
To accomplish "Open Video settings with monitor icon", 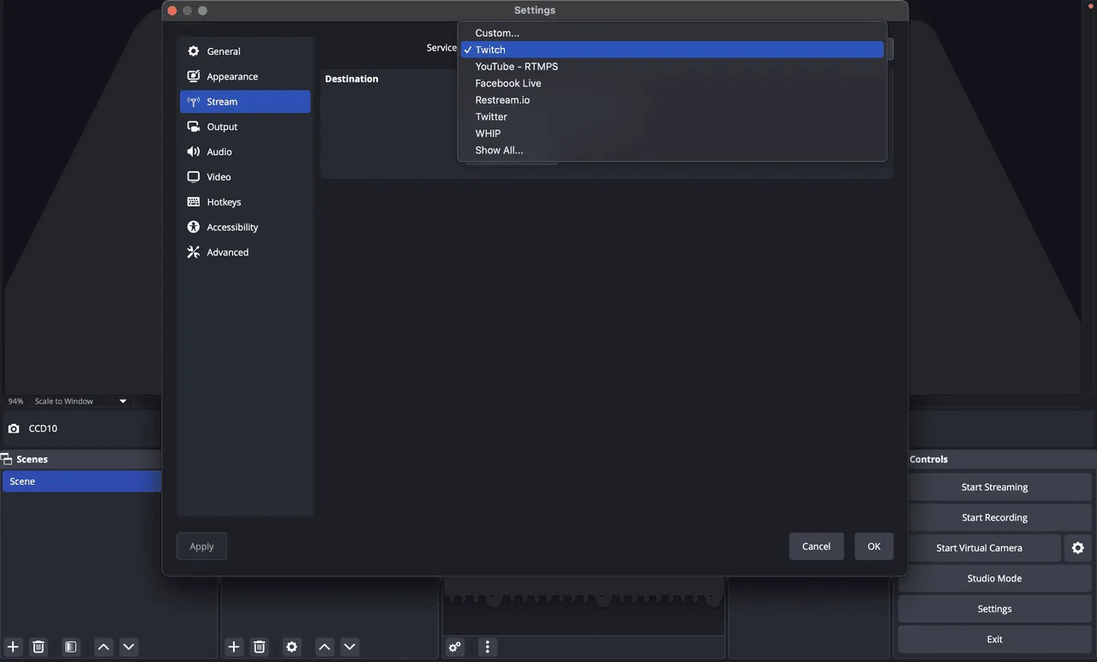I will 194,177.
